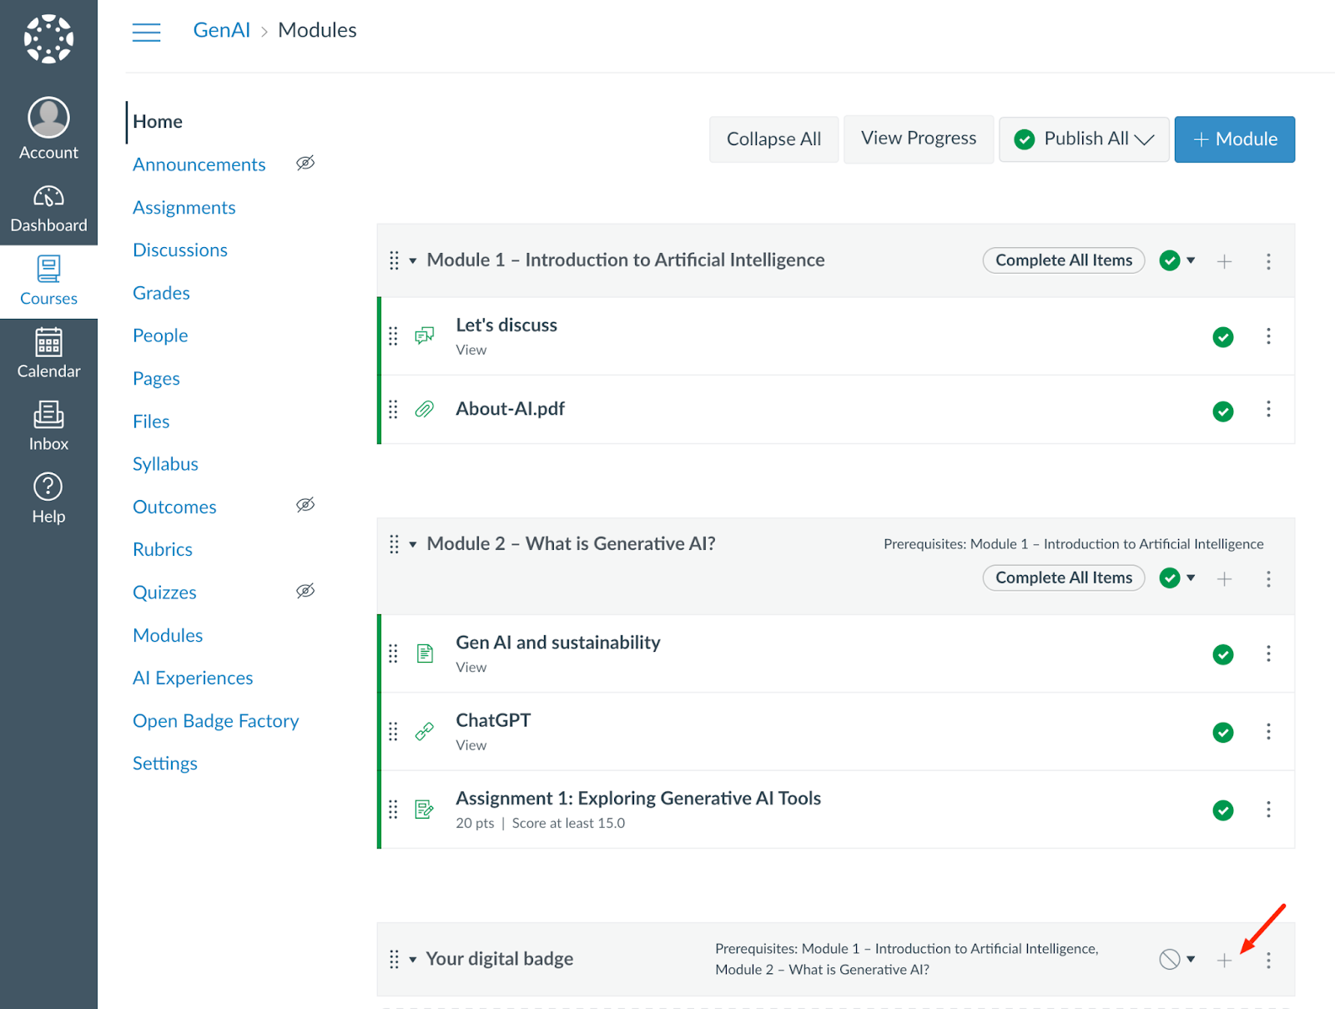Viewport: 1335px width, 1009px height.
Task: Grab the drag handle for Module 2
Action: [394, 544]
